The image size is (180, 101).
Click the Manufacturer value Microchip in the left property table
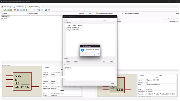pyautogui.click(x=54, y=88)
